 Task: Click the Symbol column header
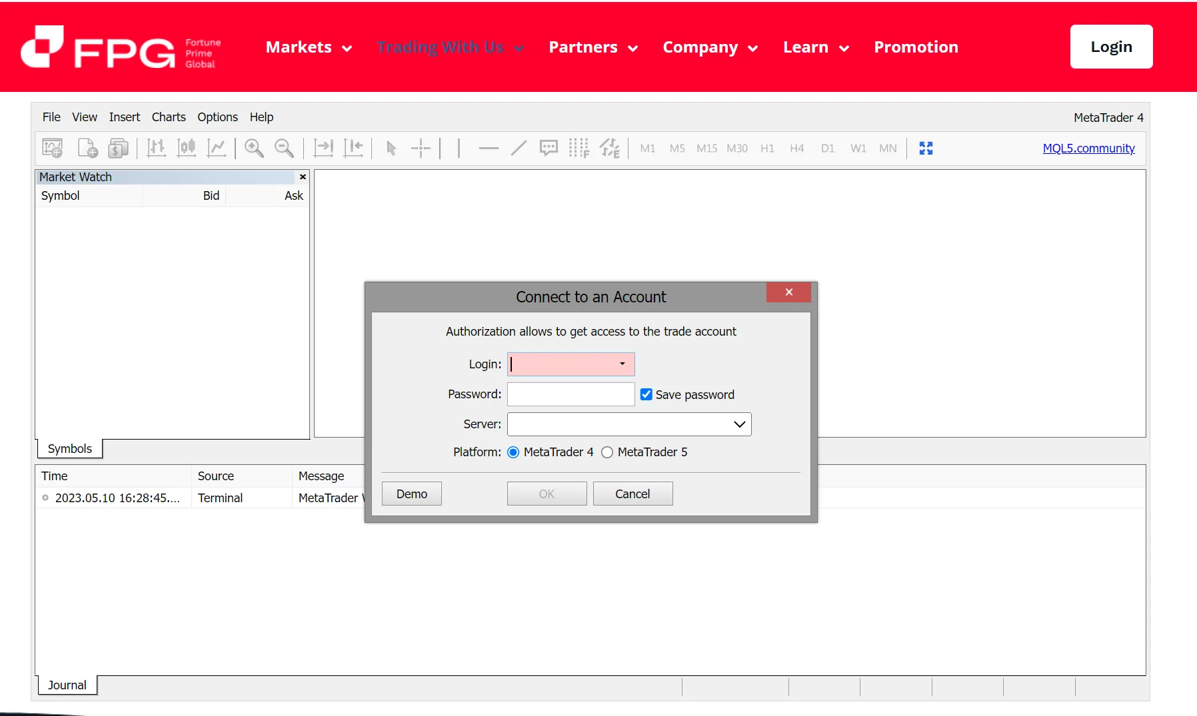[89, 196]
